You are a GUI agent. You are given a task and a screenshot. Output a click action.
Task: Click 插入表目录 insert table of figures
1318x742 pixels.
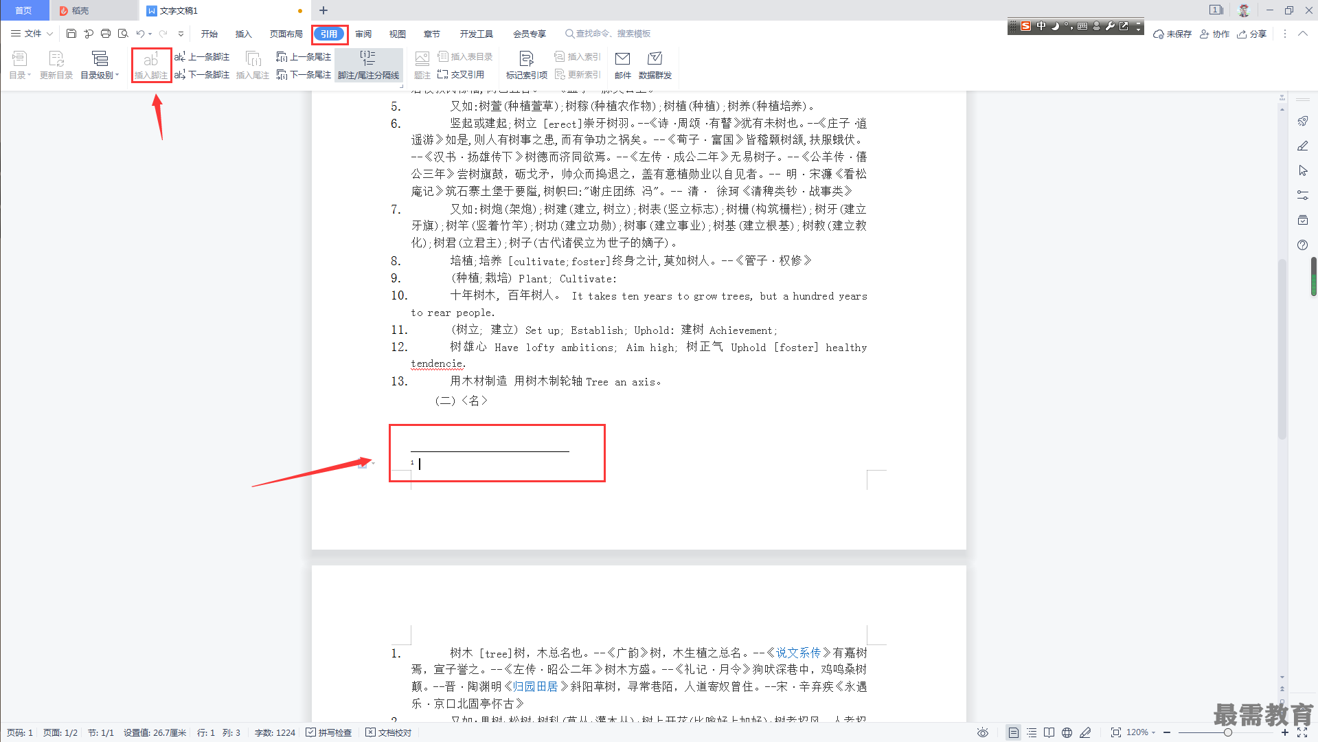point(465,57)
